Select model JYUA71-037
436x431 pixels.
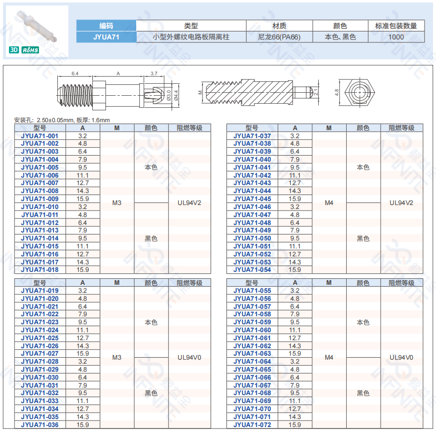pos(252,136)
